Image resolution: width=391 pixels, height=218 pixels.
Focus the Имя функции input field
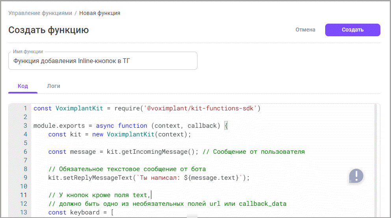click(103, 61)
